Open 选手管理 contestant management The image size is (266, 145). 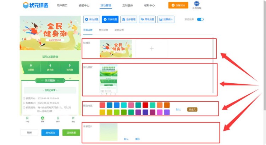(x=128, y=19)
